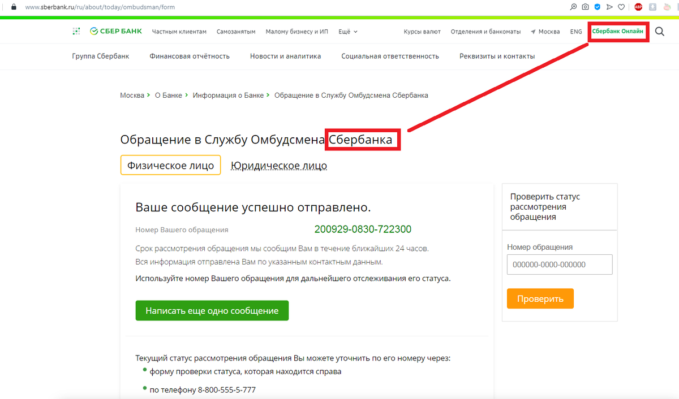The image size is (679, 399).
Task: Open the apps grid icon beside the logo
Action: (76, 31)
